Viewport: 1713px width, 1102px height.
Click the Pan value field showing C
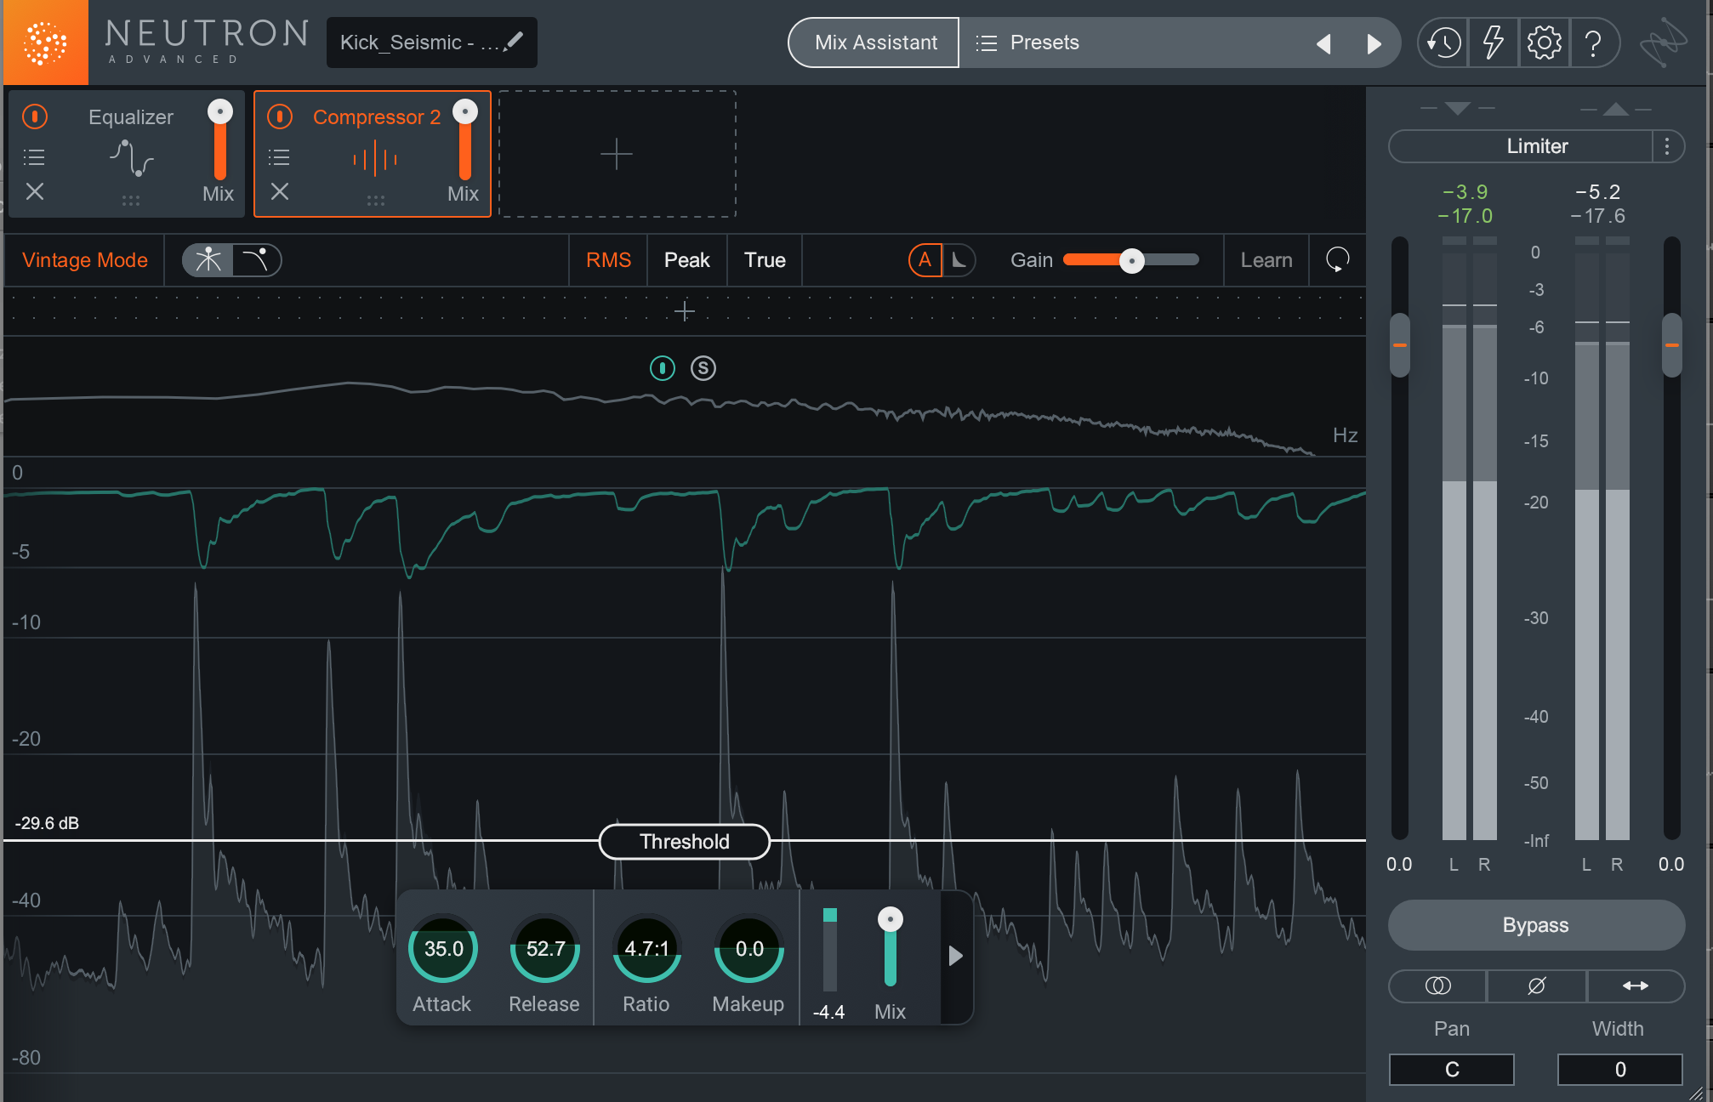[1452, 1070]
